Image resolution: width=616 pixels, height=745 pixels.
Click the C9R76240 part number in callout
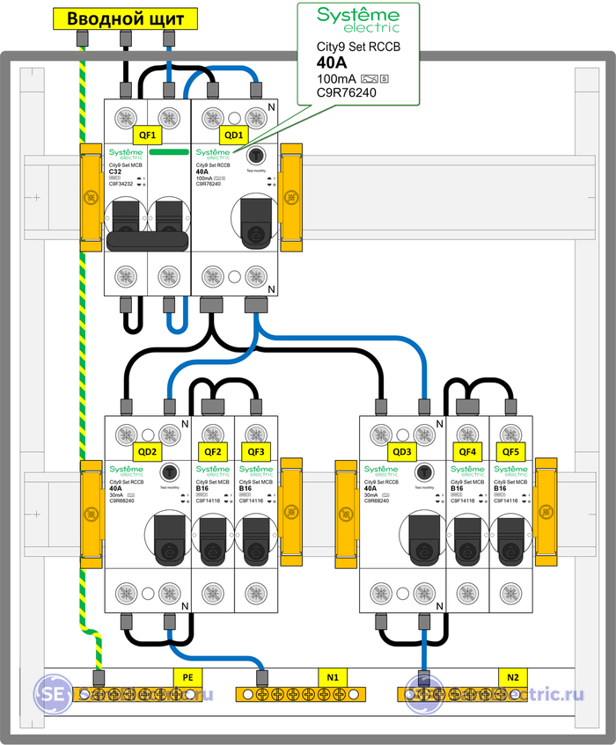[348, 91]
